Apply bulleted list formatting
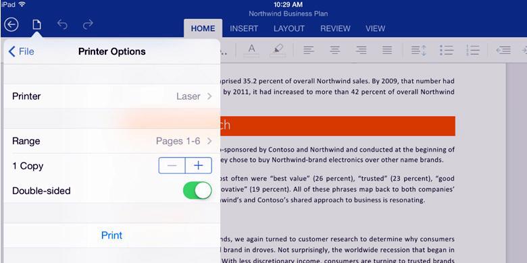The image size is (527, 263). (447, 51)
